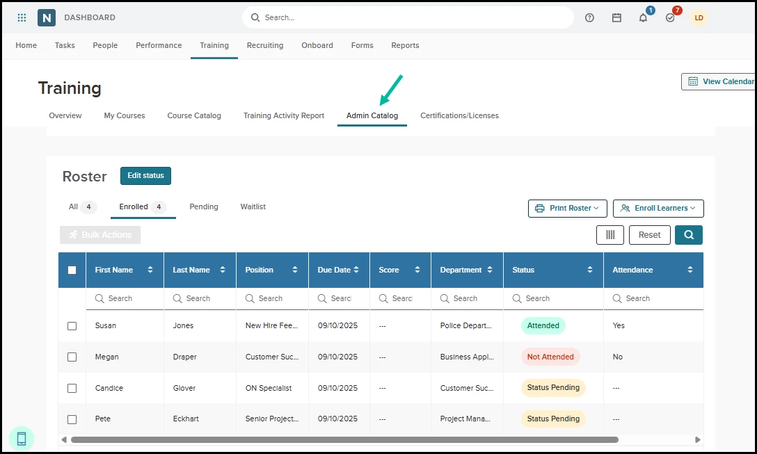Click the View Calendar button
This screenshot has height=454, width=757.
pyautogui.click(x=719, y=81)
